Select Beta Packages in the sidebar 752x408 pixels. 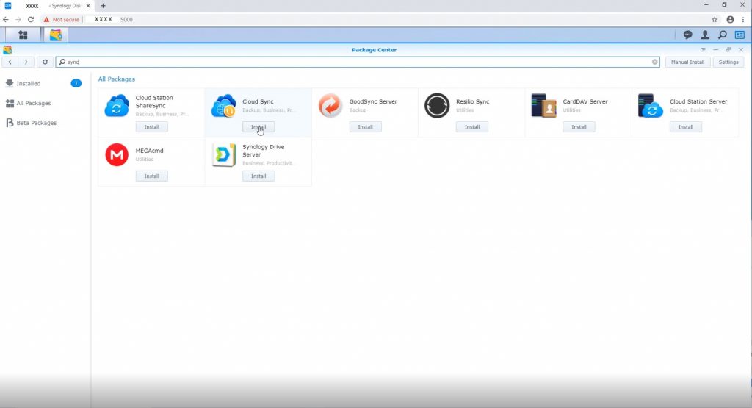point(43,123)
